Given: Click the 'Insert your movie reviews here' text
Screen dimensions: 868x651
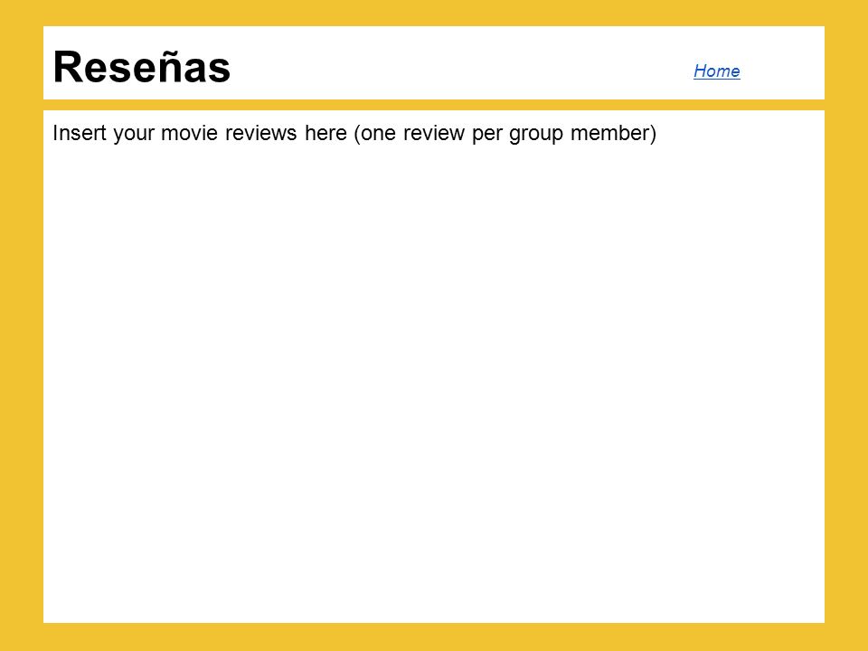Looking at the screenshot, I should [x=200, y=134].
